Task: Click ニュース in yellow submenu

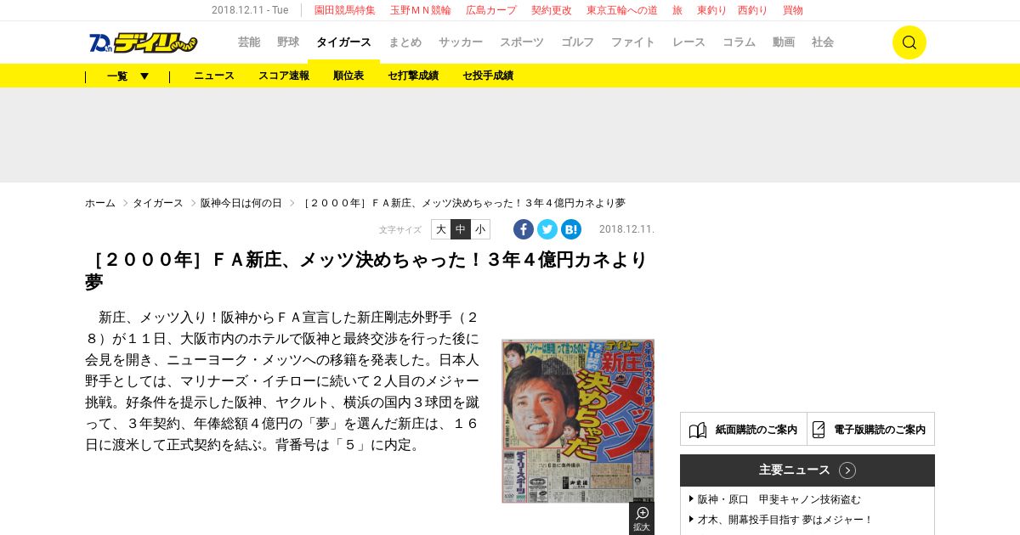Action: pyautogui.click(x=214, y=76)
